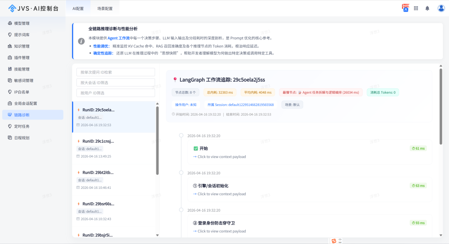Click the 全局会话配置 sidebar icon
449x244 pixels.
(x=10, y=103)
